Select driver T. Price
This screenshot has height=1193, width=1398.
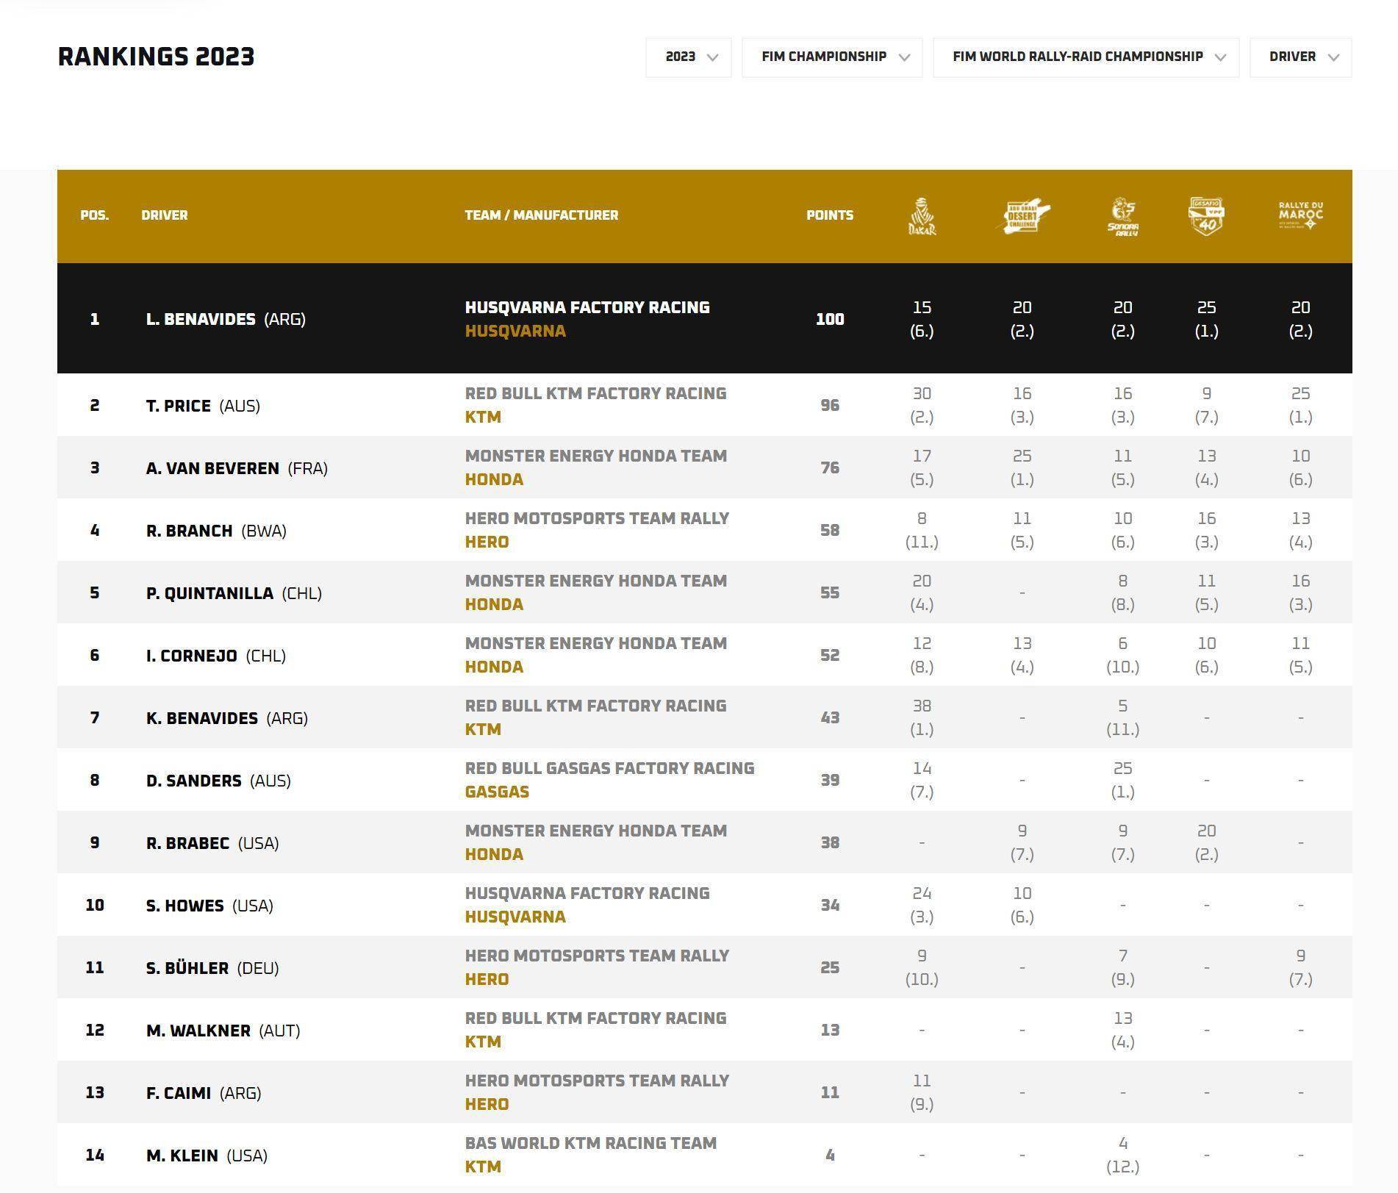(179, 406)
